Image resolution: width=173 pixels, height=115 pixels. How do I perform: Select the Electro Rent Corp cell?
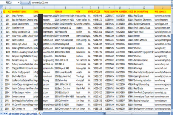(22, 76)
